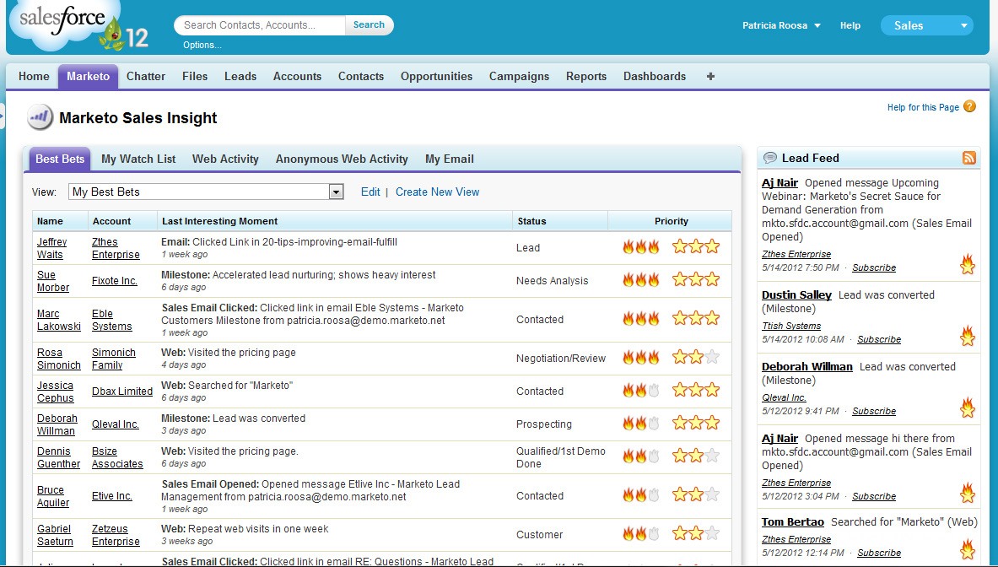The image size is (998, 567).
Task: Click star rating for Deborah Willman row
Action: pyautogui.click(x=696, y=423)
